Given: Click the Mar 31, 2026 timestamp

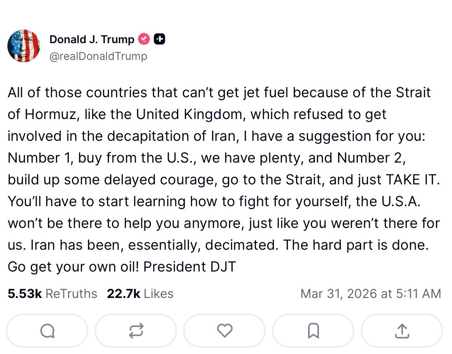Looking at the screenshot, I should (x=370, y=294).
